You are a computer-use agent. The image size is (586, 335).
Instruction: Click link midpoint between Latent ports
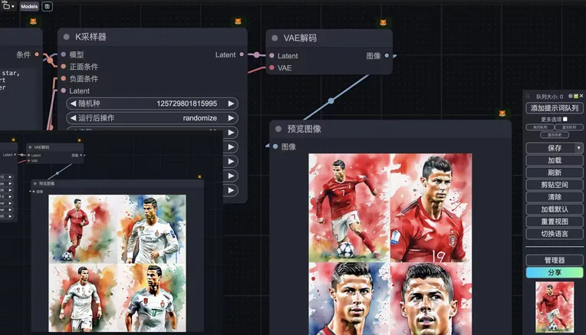(x=257, y=55)
